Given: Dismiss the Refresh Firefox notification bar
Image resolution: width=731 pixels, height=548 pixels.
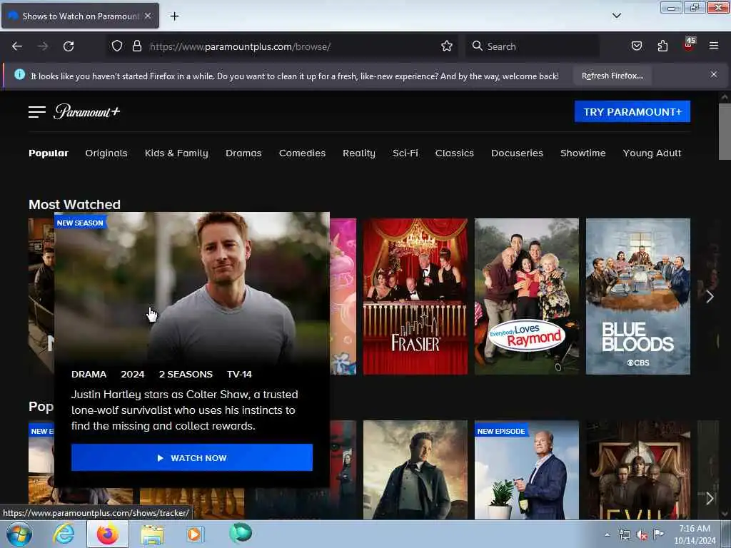Looking at the screenshot, I should (x=714, y=74).
